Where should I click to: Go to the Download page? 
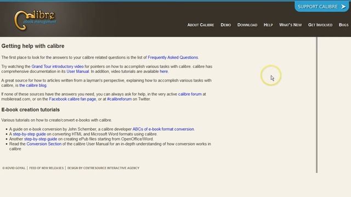coord(247,25)
